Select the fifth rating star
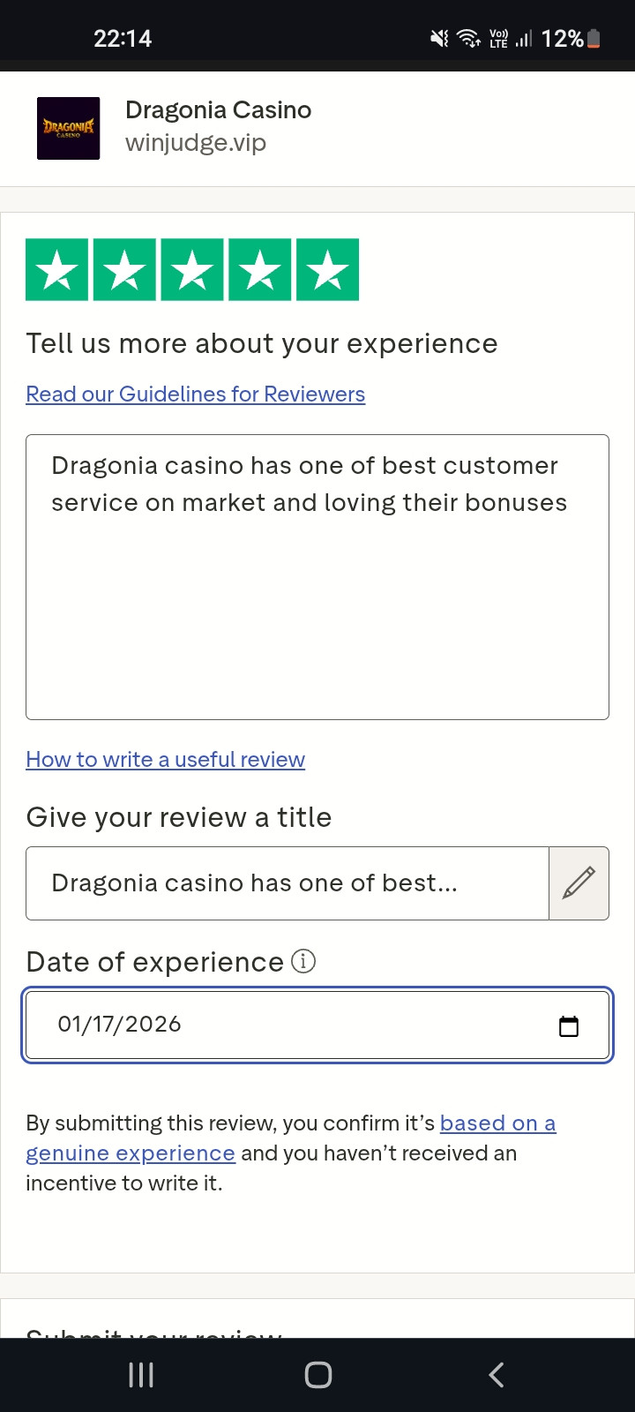 click(327, 270)
